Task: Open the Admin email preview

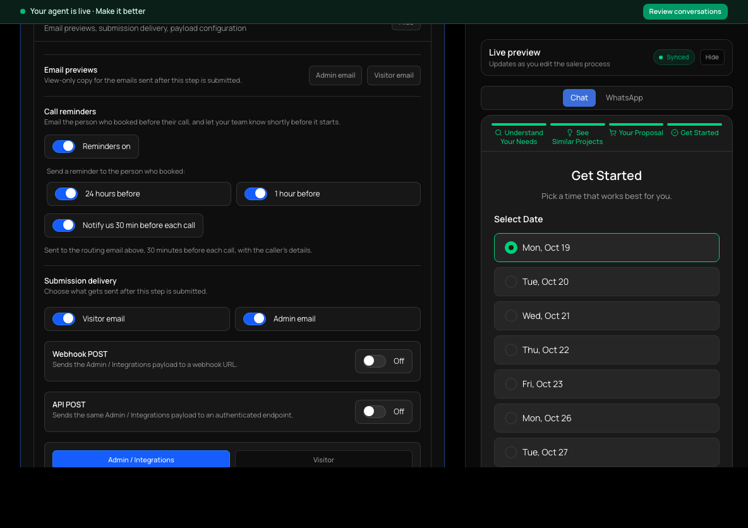Action: tap(335, 75)
